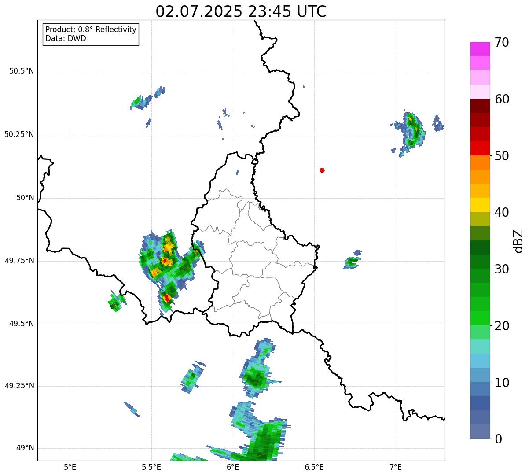
Task: Click the radar echo cell near 7.1°E 50.27°N
Action: [412, 130]
